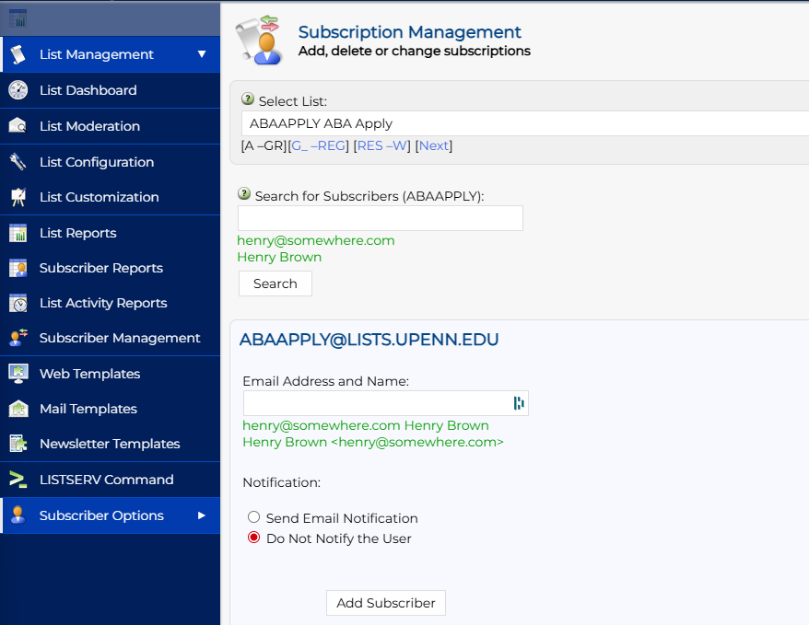The height and width of the screenshot is (625, 809).
Task: Open List Moderation menu item
Action: pyautogui.click(x=110, y=126)
